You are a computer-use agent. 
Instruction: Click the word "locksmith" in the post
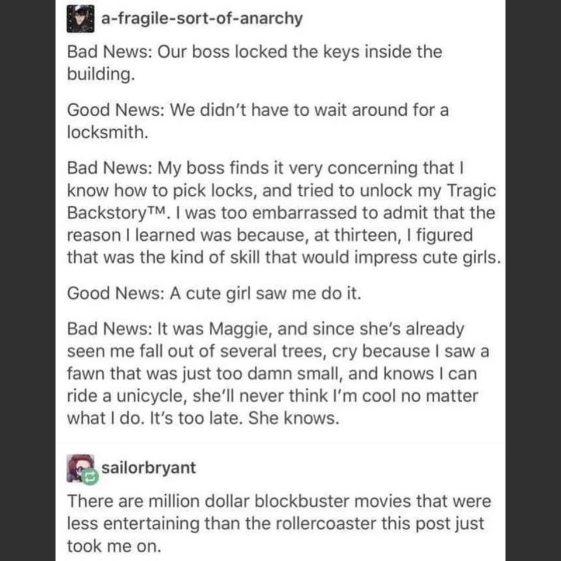(105, 133)
